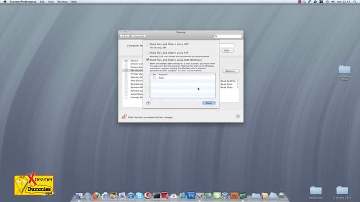Open the '8 ottobre 2010' desktop folder
Viewport: 360px width, 202px height.
point(342,192)
